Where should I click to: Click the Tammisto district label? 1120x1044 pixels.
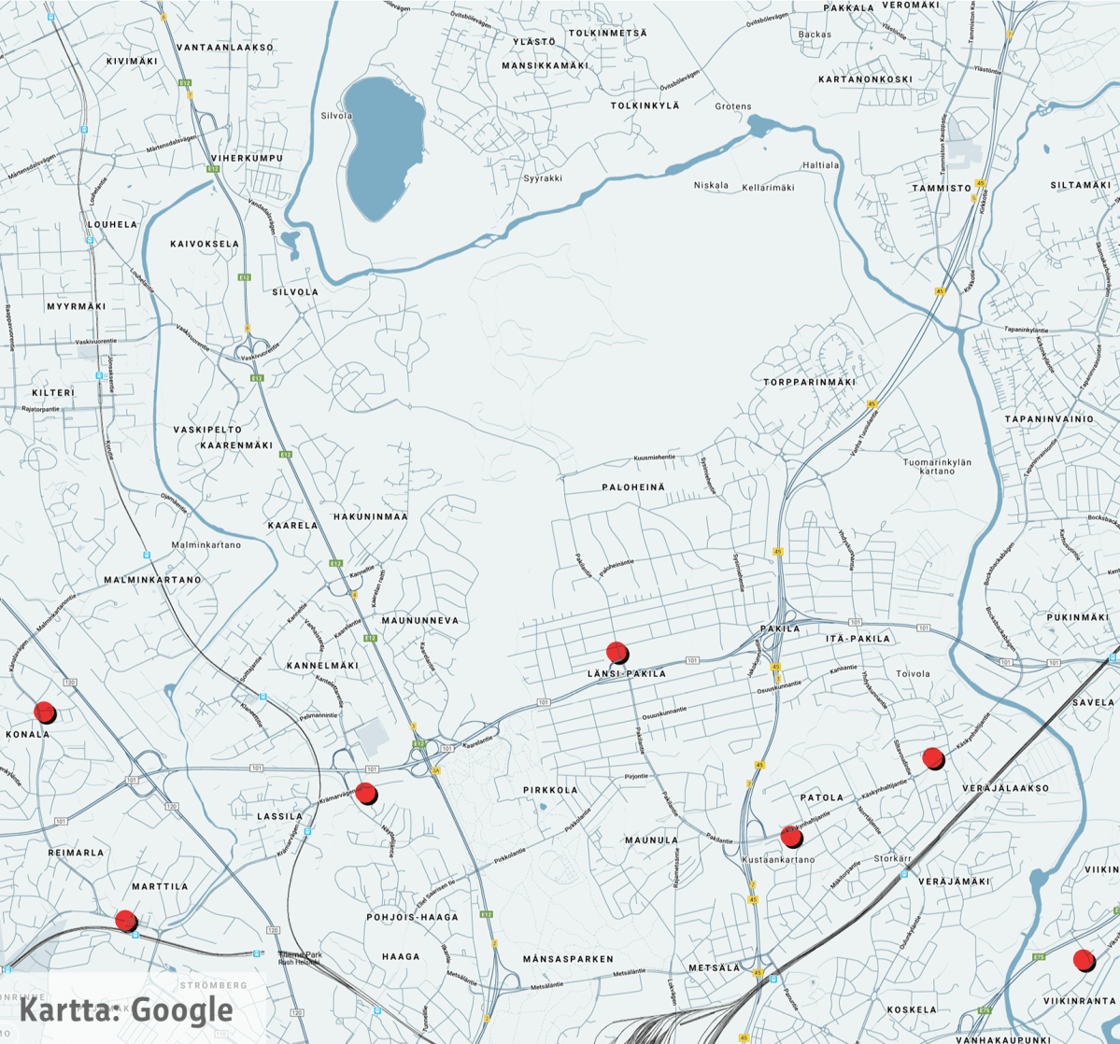(x=942, y=188)
